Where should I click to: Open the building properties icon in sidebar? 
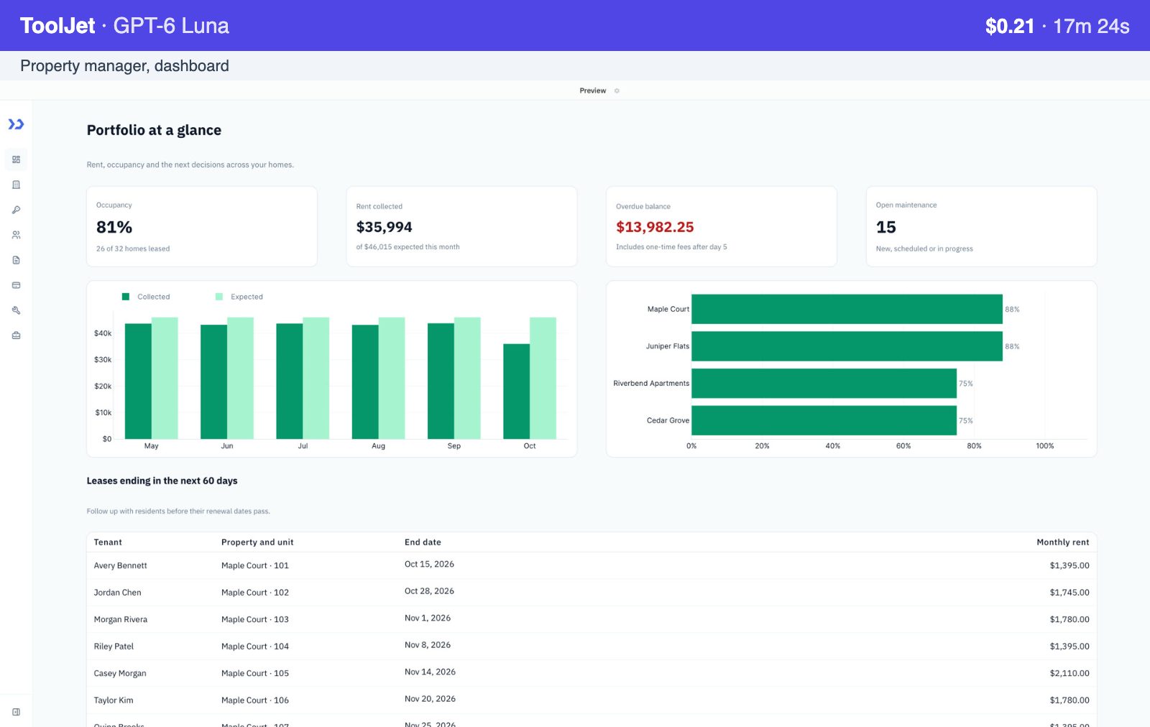16,185
